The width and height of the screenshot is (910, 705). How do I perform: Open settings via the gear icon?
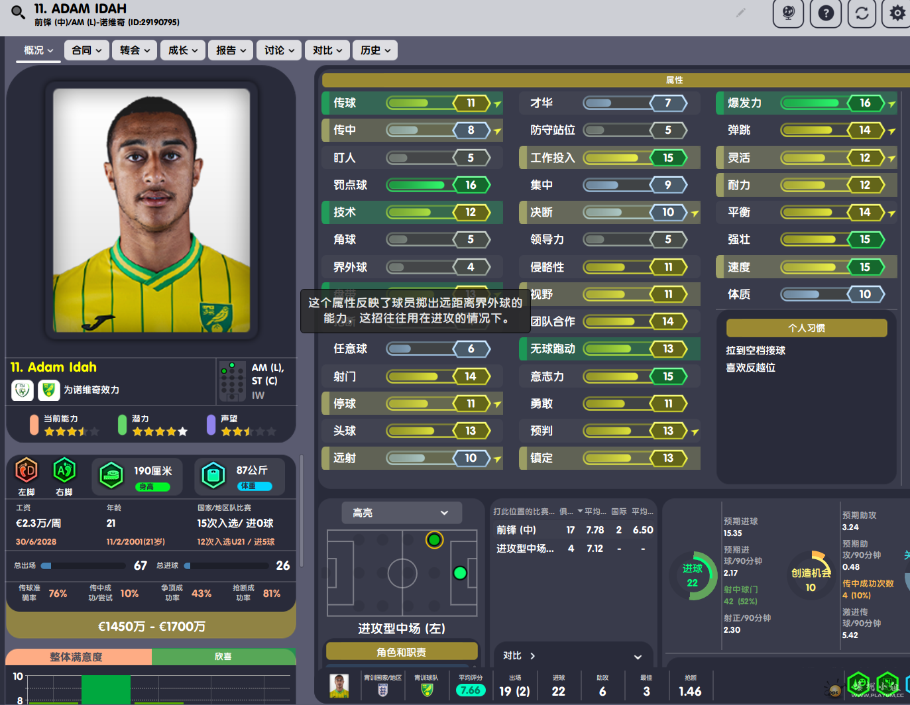point(897,13)
